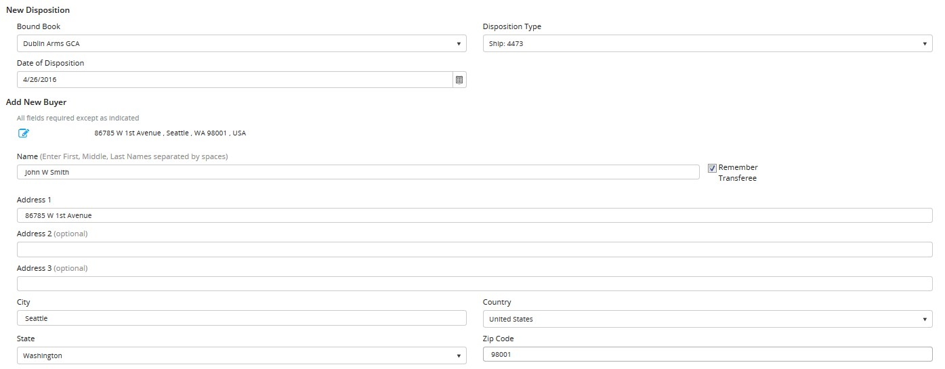
Task: Click the Zip Code field
Action: 707,355
